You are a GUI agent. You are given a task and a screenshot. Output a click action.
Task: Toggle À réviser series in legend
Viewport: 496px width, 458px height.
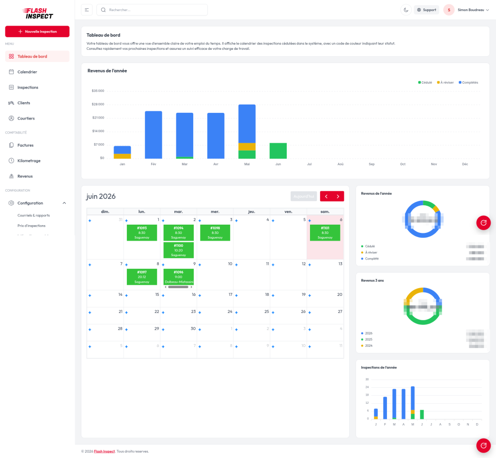pyautogui.click(x=445, y=82)
